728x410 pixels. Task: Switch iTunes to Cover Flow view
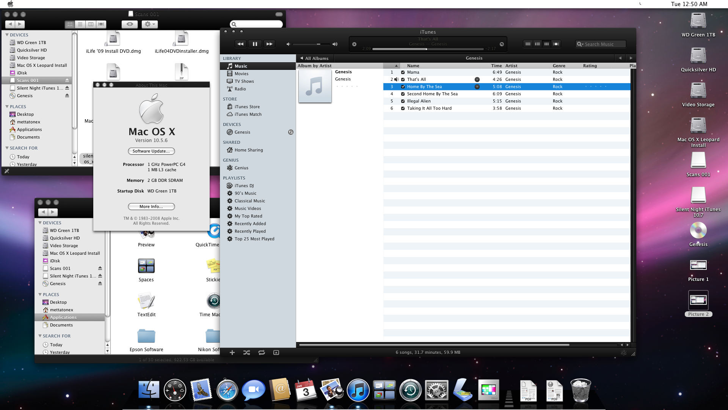(556, 44)
